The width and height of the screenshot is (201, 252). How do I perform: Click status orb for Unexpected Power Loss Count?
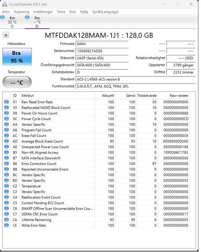[x=6, y=147]
